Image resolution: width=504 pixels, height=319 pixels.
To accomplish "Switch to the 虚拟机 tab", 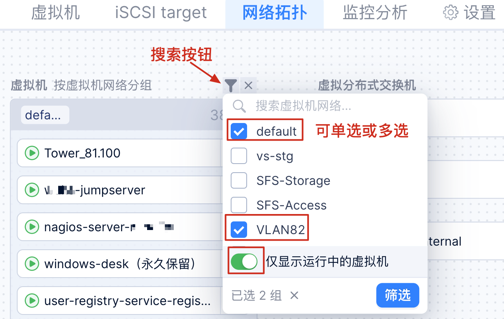I will coord(55,13).
